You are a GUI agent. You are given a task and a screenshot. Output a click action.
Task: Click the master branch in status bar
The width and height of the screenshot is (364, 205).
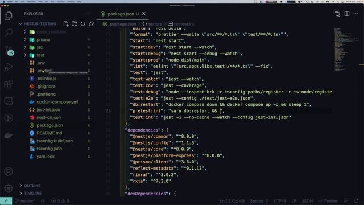point(25,201)
